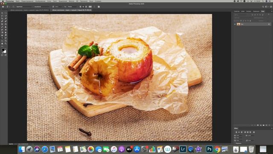Create a new group folder icon

click(264, 125)
